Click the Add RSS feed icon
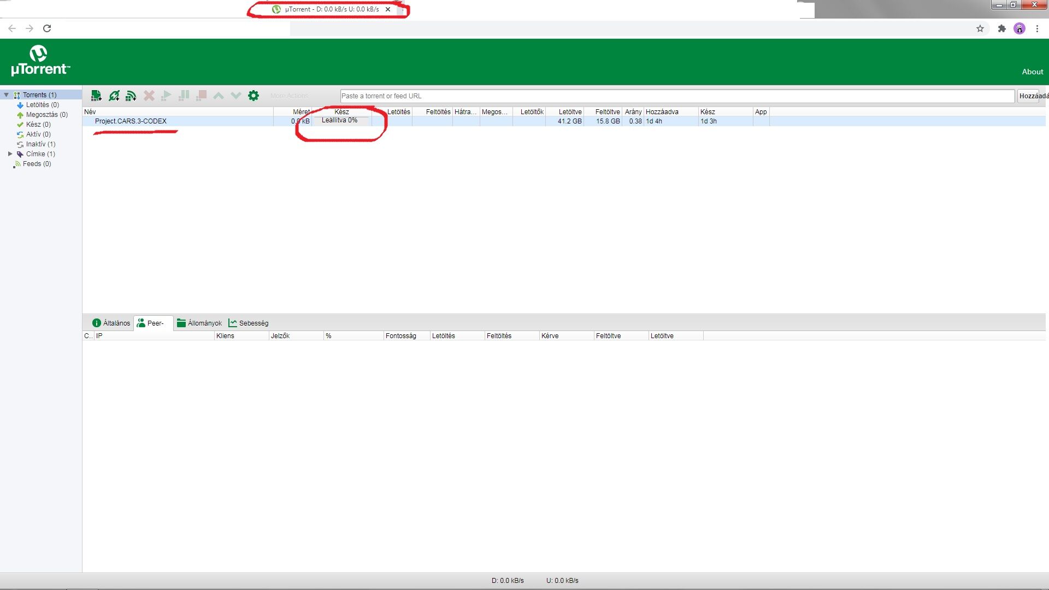Screen dimensions: 1049x590 (131, 96)
